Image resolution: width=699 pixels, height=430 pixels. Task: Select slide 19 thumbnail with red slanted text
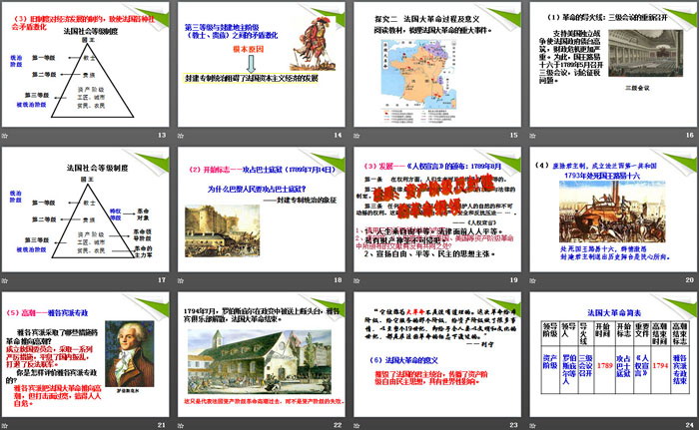(437, 210)
